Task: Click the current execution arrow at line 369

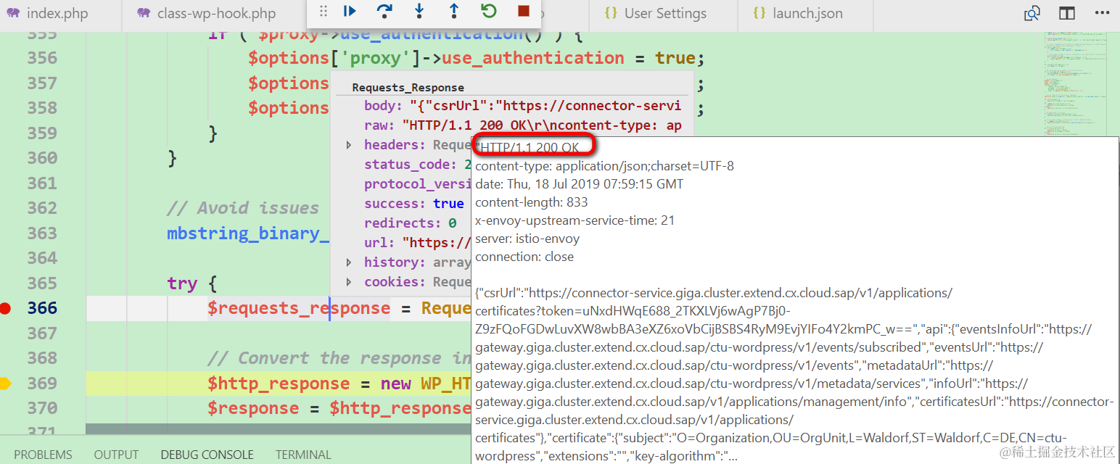Action: (5, 384)
